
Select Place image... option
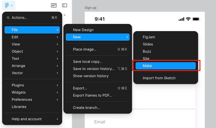coord(85,49)
